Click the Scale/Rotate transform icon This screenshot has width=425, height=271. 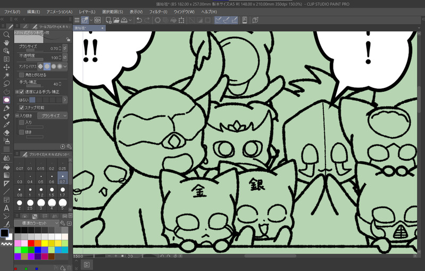[x=181, y=20]
